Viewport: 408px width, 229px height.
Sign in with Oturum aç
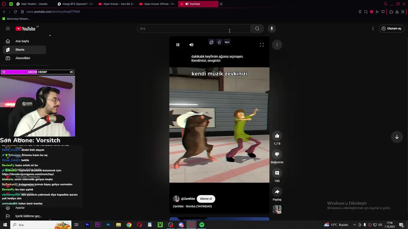click(391, 29)
